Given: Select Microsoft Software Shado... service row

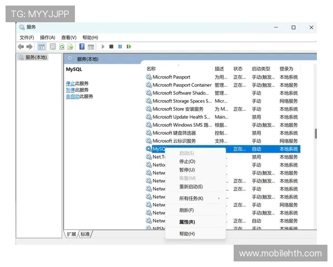Looking at the screenshot, I should click(x=223, y=93).
